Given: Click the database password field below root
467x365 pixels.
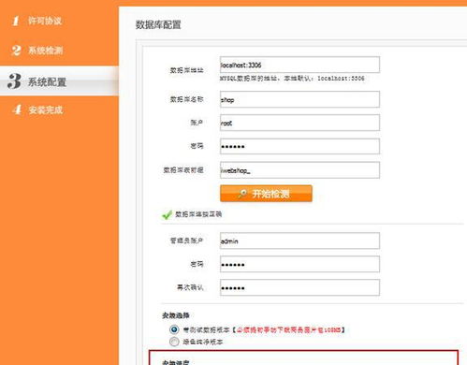Looking at the screenshot, I should coord(299,146).
